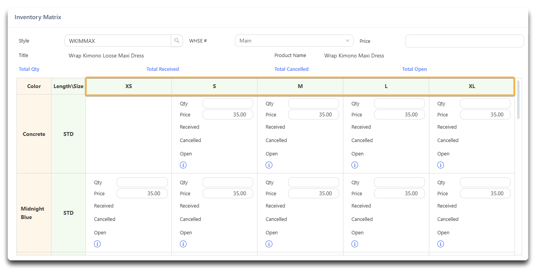Image resolution: width=536 pixels, height=268 pixels.
Task: Click the Style search magnifier icon
Action: [176, 41]
